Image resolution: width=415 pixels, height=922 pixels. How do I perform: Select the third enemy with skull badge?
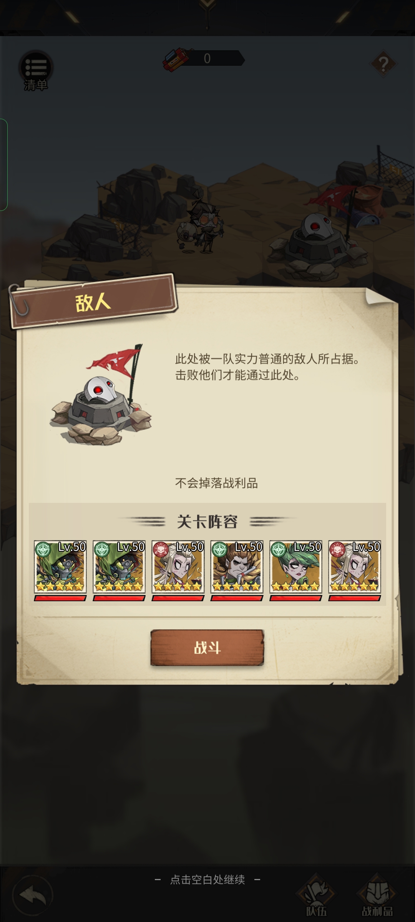[178, 567]
